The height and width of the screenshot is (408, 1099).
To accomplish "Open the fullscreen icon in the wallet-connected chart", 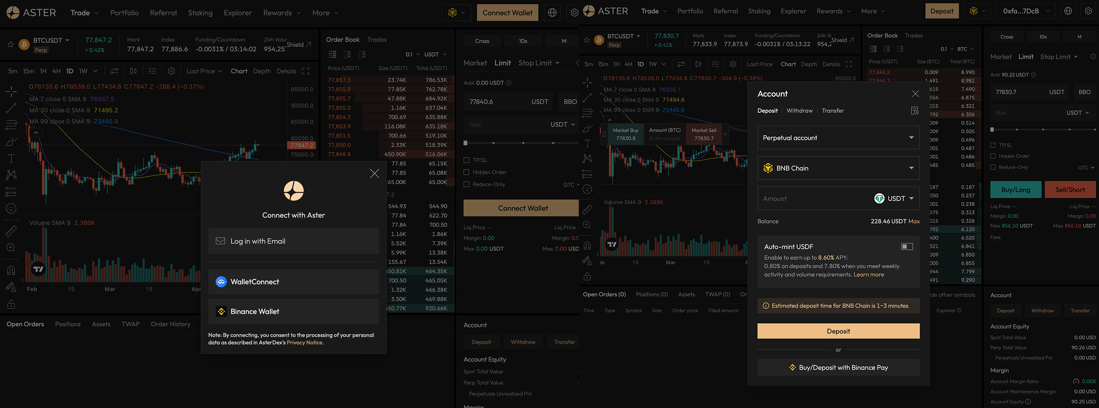I will click(849, 64).
